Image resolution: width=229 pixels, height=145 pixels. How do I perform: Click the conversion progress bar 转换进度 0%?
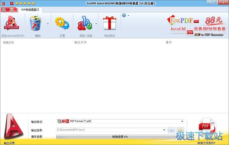click(x=120, y=137)
